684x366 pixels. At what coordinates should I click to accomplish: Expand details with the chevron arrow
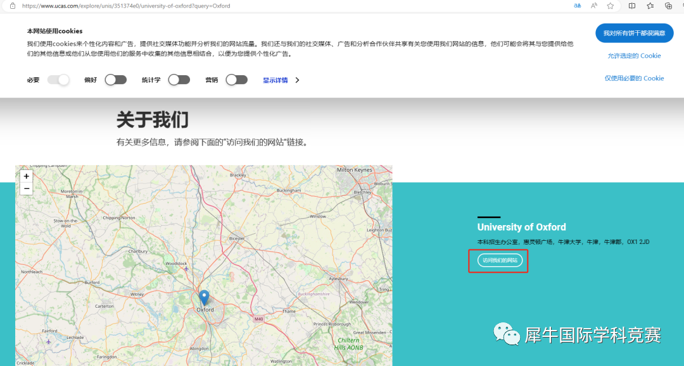point(297,80)
